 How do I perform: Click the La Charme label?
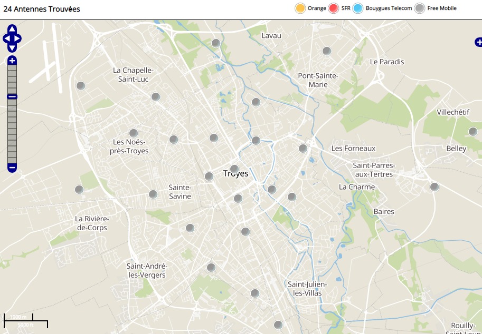pos(356,187)
